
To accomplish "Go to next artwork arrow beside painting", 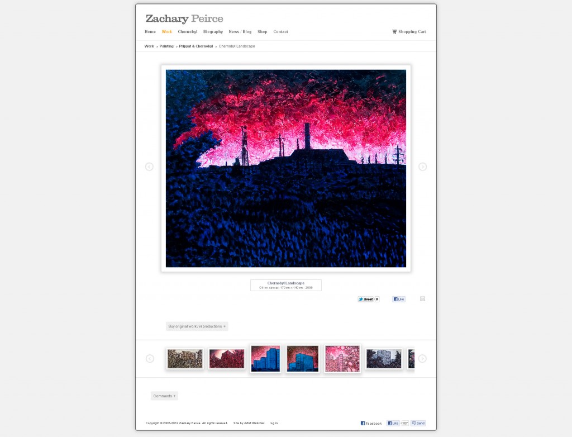I will tap(422, 167).
